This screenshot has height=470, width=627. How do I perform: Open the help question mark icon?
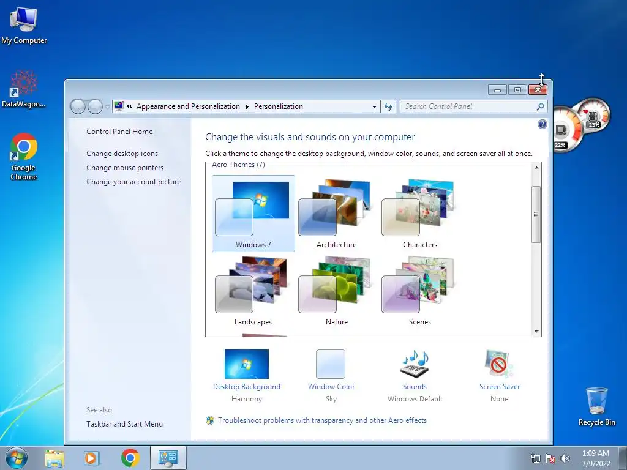click(x=543, y=124)
